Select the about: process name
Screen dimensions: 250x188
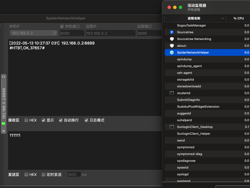tap(182, 46)
